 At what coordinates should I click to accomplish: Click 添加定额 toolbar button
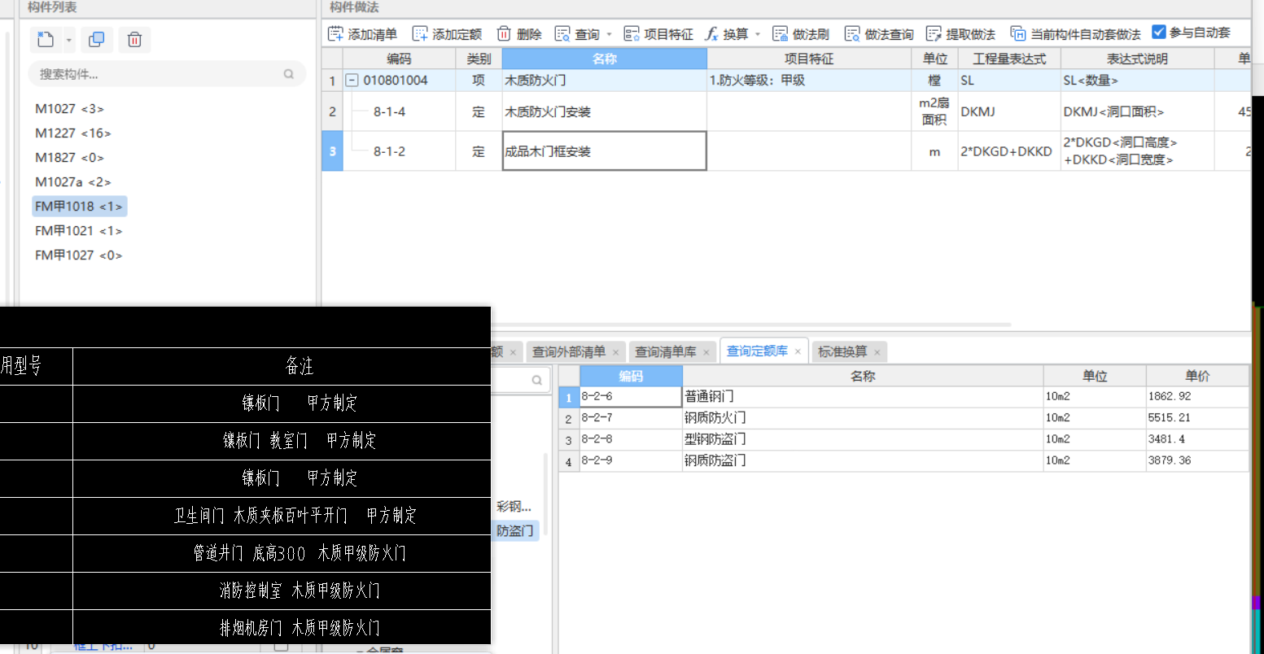click(x=447, y=34)
